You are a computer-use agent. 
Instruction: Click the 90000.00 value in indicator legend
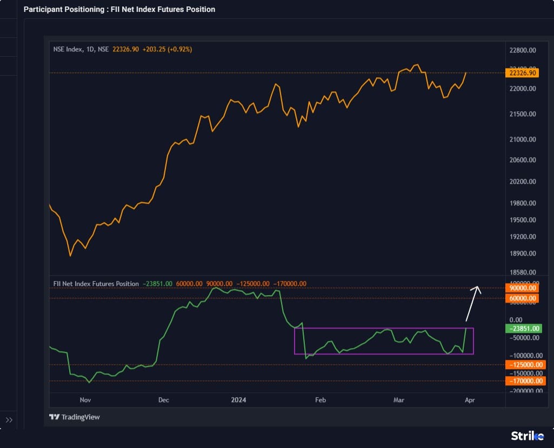pos(219,284)
